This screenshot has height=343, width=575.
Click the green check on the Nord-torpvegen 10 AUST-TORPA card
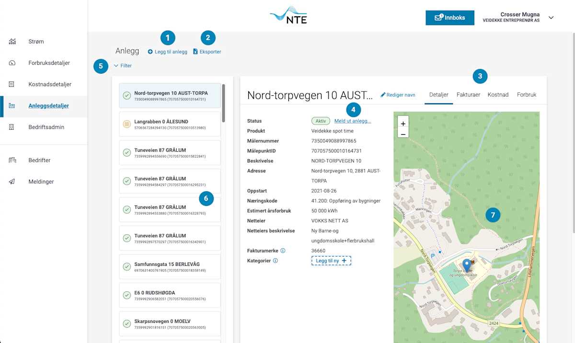coord(127,96)
